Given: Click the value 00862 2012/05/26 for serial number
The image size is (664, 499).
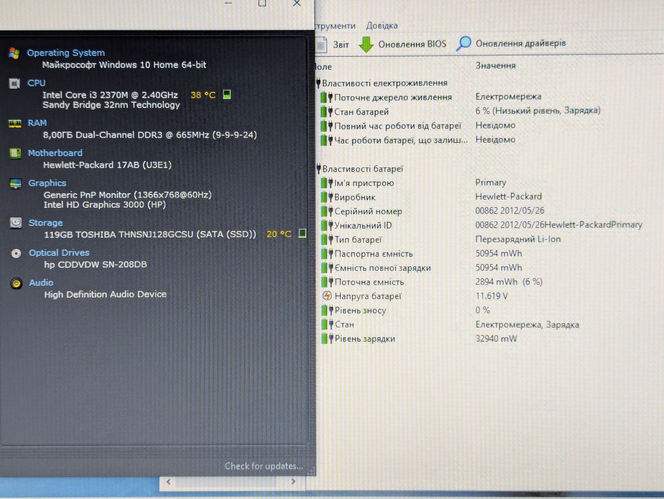Looking at the screenshot, I should click(x=510, y=210).
